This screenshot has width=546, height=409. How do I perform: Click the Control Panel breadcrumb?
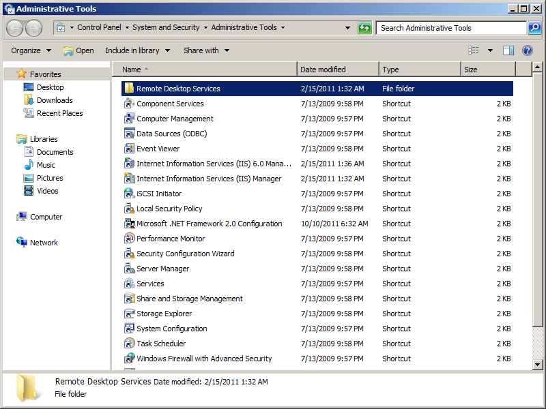pyautogui.click(x=99, y=27)
